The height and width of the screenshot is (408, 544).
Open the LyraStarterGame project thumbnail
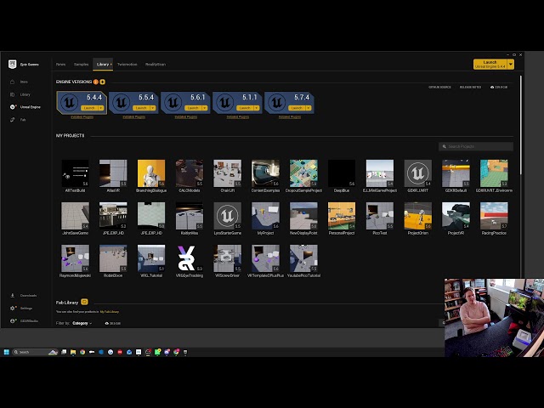pyautogui.click(x=228, y=216)
